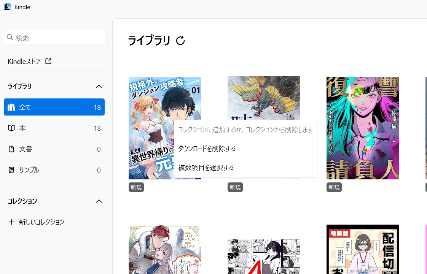Click the count 18 in the 本 row
Viewport: 427px width, 274px height.
(97, 128)
